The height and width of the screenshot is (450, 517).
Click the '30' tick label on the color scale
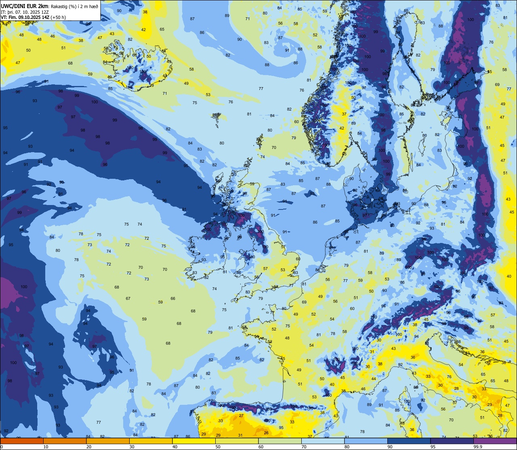[132, 447]
